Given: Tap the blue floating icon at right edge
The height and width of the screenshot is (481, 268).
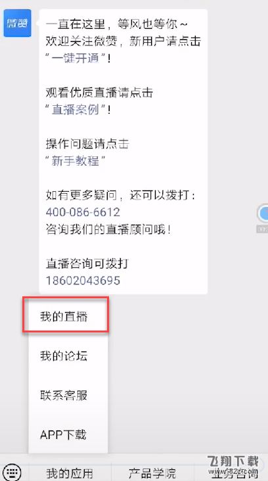Looking at the screenshot, I should (263, 214).
